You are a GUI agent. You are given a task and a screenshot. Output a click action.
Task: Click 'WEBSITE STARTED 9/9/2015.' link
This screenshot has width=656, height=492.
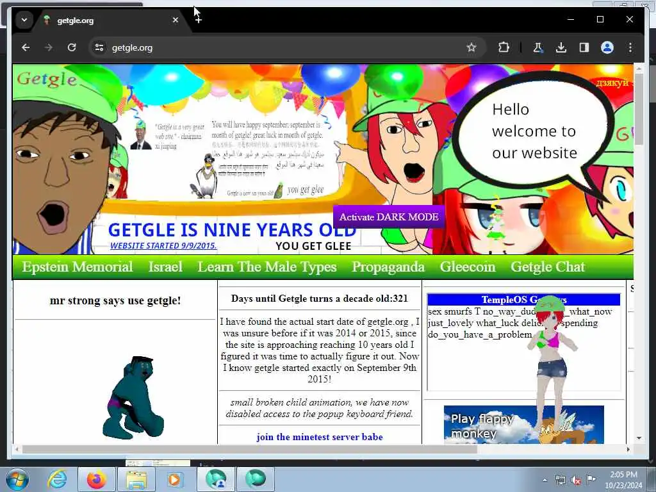point(163,245)
